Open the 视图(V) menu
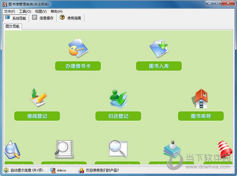The image size is (237, 176). (41, 11)
